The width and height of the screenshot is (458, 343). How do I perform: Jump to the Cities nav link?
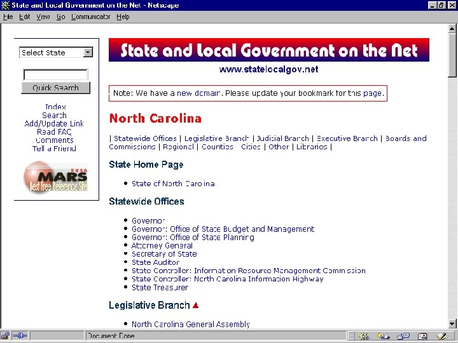(x=251, y=147)
